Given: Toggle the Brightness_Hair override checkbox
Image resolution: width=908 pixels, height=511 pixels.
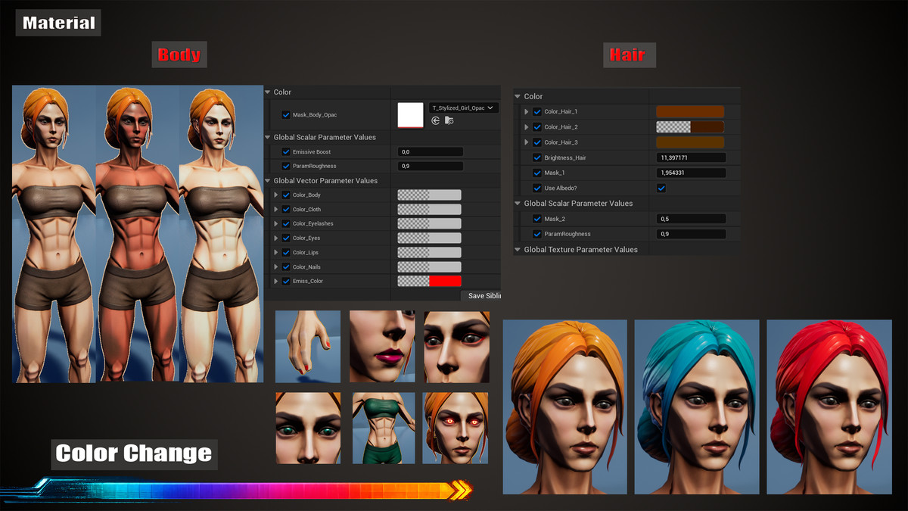Looking at the screenshot, I should click(537, 158).
